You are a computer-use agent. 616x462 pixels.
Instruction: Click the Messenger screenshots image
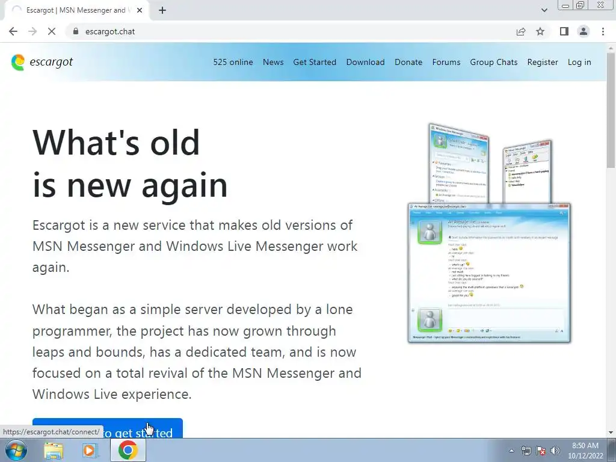click(x=489, y=233)
